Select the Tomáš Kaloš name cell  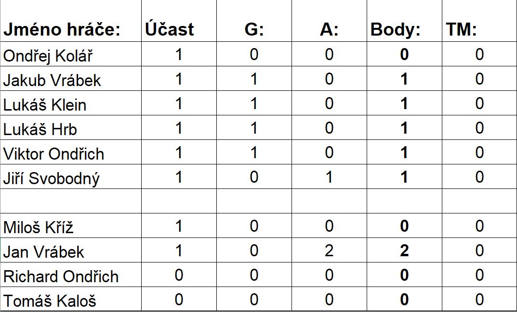pos(50,300)
